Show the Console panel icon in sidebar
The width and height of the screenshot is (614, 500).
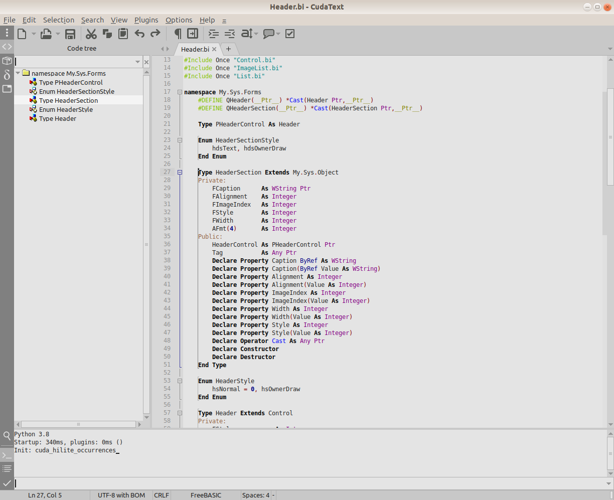(7, 455)
